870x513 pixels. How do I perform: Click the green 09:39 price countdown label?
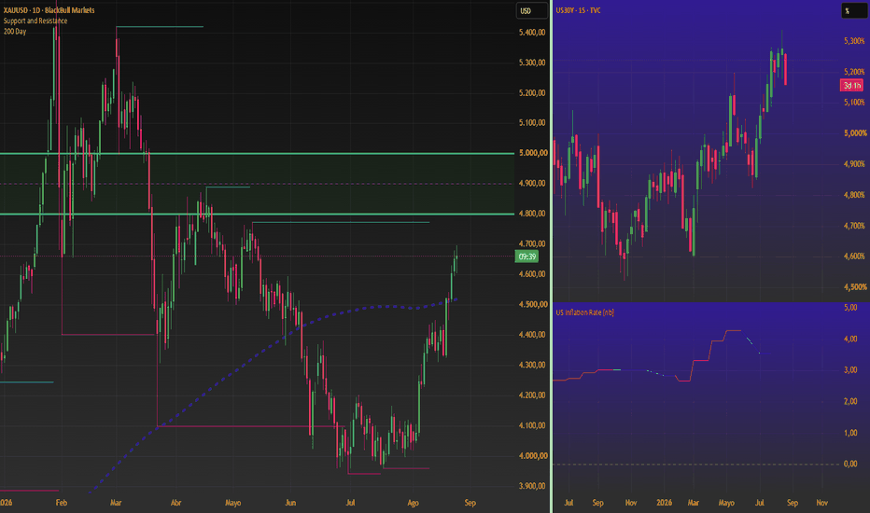tap(526, 256)
